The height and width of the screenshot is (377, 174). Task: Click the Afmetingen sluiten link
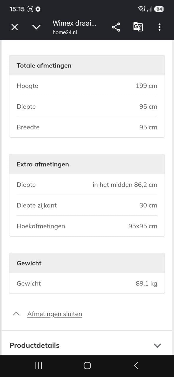[x=55, y=314]
